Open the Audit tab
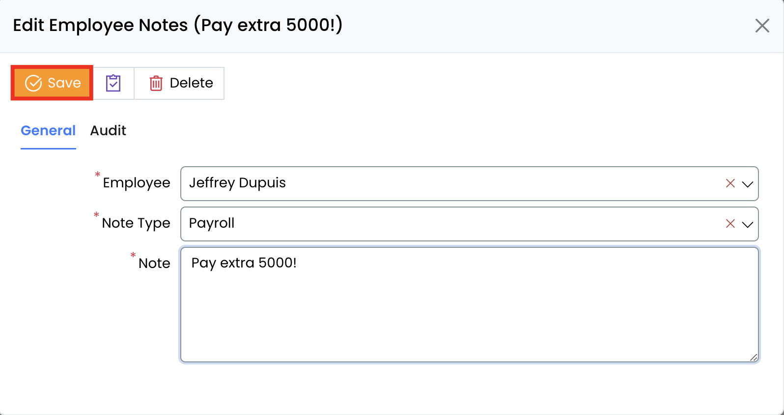 [108, 131]
